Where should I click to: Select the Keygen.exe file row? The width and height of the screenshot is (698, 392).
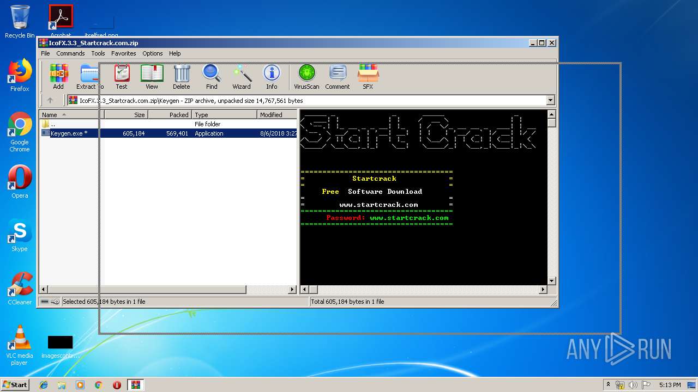(x=169, y=133)
